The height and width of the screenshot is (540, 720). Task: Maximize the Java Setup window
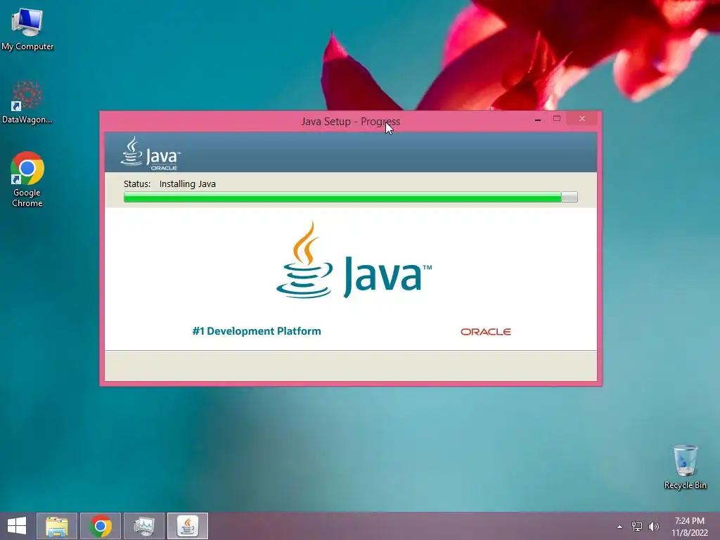pyautogui.click(x=557, y=119)
